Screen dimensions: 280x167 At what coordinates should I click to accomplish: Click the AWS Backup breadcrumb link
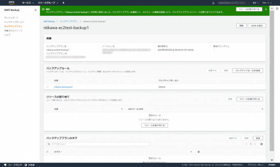[x=49, y=22]
